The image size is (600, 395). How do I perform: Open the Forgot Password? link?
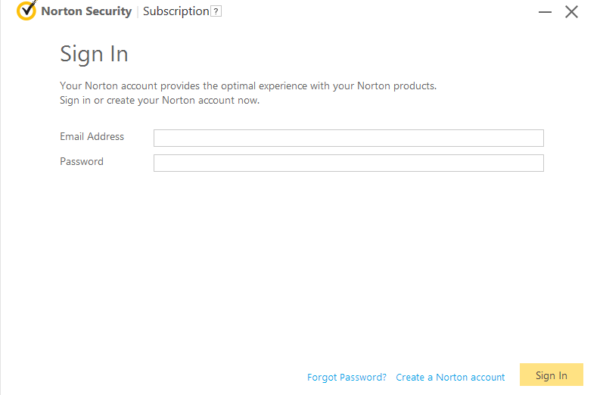point(347,378)
